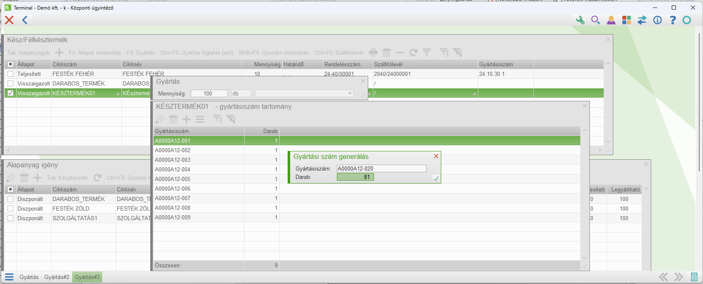Screen dimensions: 703x284
Task: Click the minus icon in the Kész/Félkésztermék toolbar
Action: click(400, 53)
